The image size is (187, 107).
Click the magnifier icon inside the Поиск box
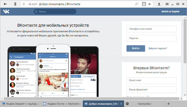(36, 12)
